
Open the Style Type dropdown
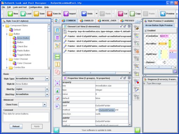47,79
